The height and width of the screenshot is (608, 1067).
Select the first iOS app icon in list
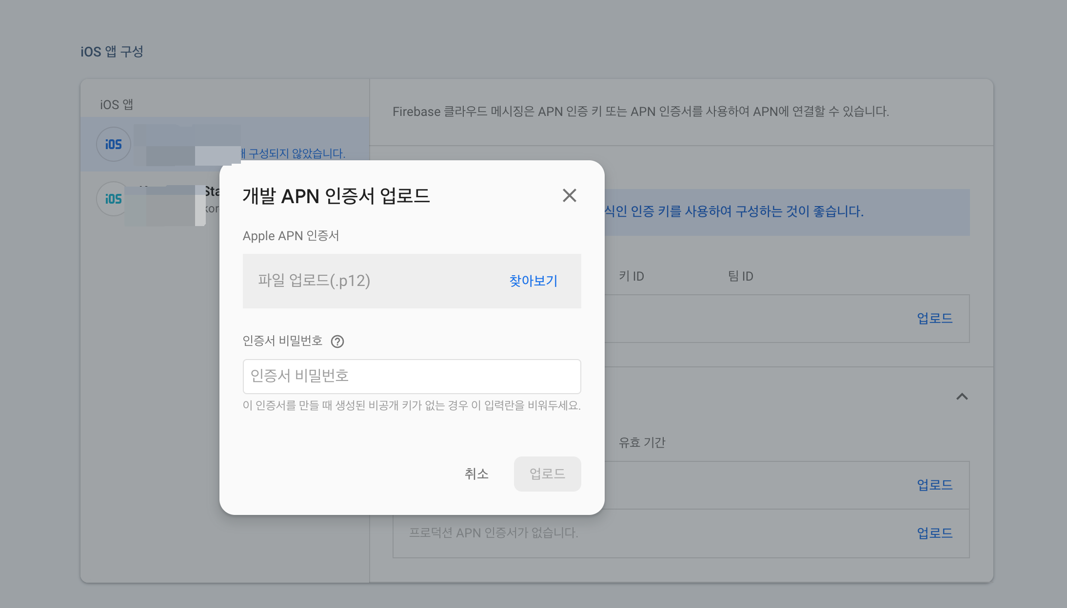click(x=113, y=144)
